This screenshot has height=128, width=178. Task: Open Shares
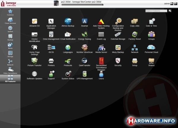[151, 62]
